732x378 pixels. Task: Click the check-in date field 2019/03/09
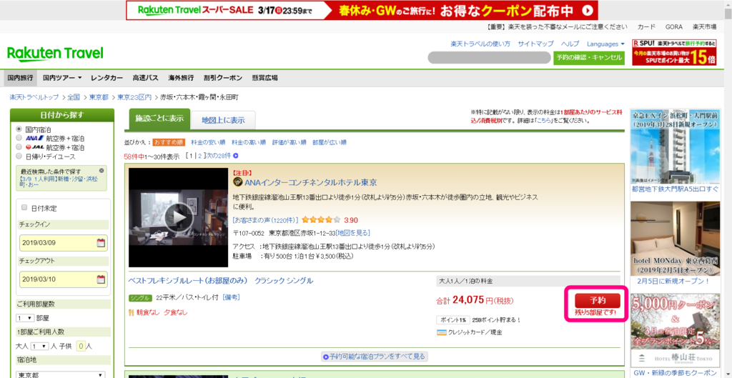pyautogui.click(x=64, y=243)
